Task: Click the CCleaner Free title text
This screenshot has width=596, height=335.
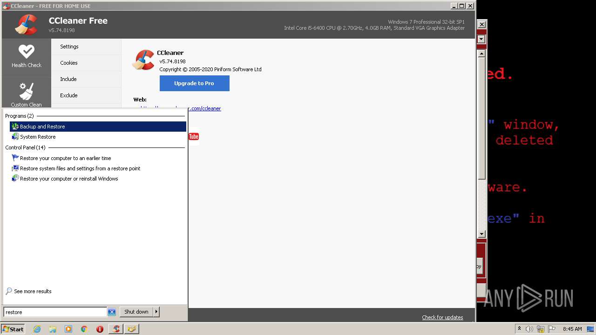Action: (x=78, y=20)
